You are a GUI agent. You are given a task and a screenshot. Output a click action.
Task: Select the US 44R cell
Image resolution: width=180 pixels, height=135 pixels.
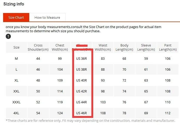(x=82, y=102)
